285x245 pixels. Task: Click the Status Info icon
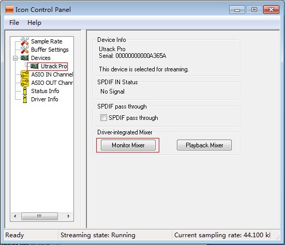point(25,91)
